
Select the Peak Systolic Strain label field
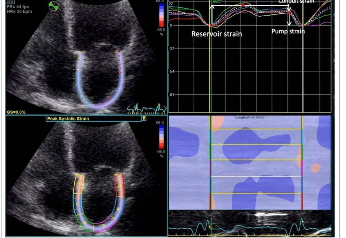point(94,119)
